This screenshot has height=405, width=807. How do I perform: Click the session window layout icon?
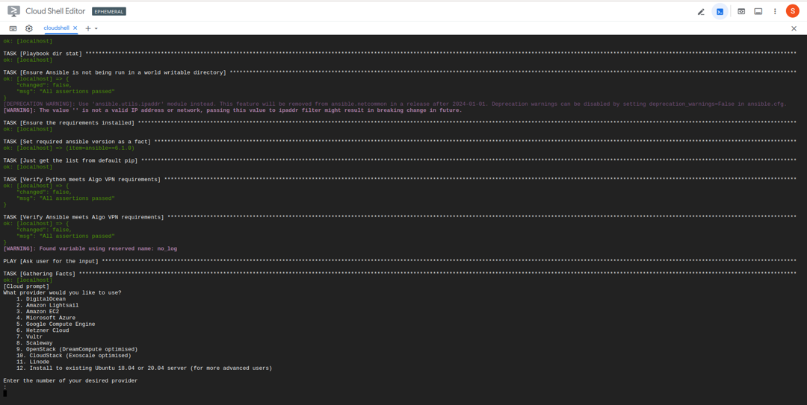coord(758,11)
